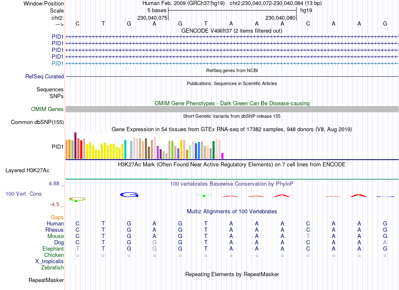Open the RefSeq Curated track label
The image size is (399, 290).
coord(45,76)
